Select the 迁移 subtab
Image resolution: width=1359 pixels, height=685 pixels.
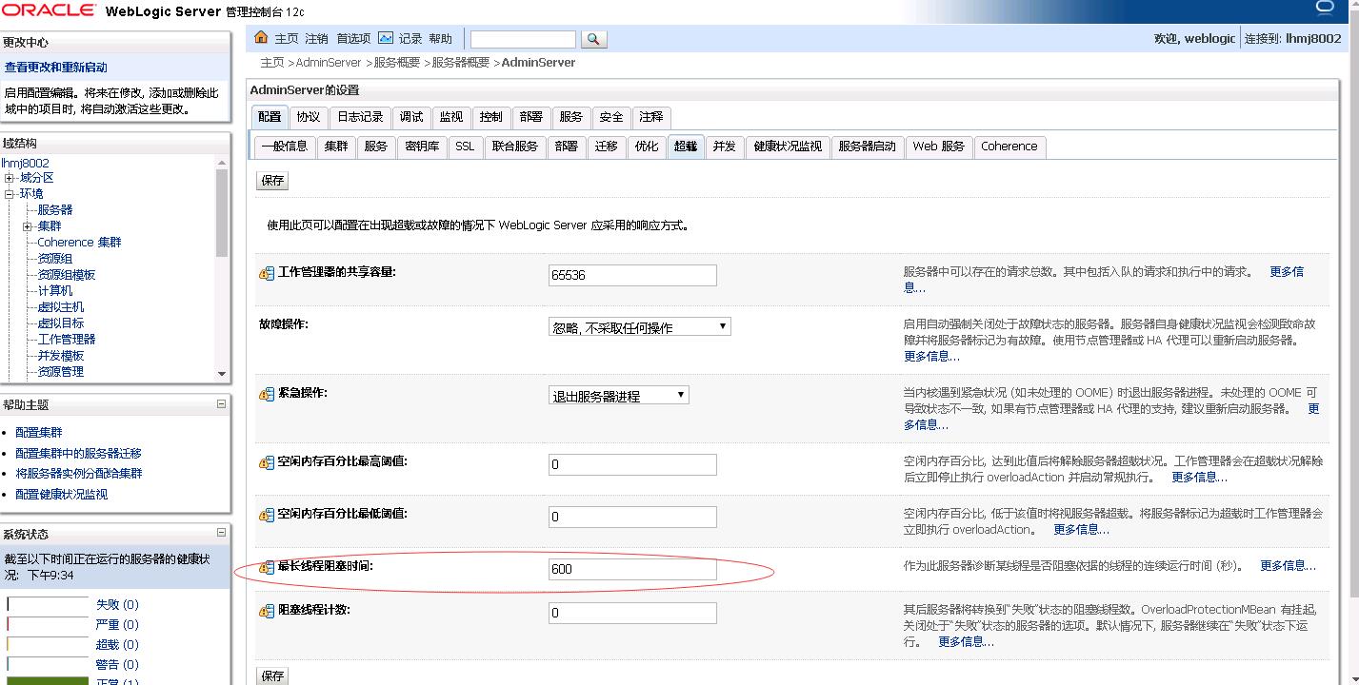[607, 147]
